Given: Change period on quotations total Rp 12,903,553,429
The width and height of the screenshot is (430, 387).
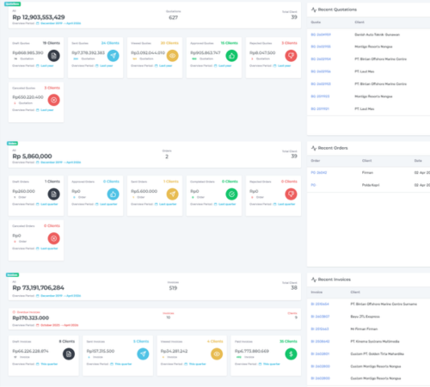Looking at the screenshot, I should coord(61,23).
